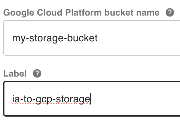Open the help icon beside Label
The width and height of the screenshot is (180, 122).
pos(37,73)
